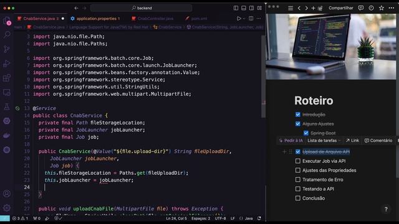The height and width of the screenshot is (224, 399).
Task: Open the Explorer view in the activity bar
Action: point(7,21)
